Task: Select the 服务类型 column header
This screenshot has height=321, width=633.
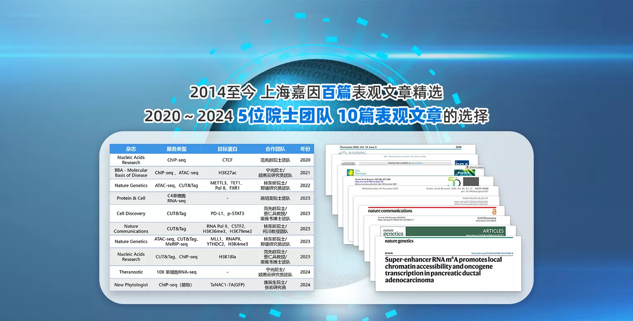Action: tap(176, 149)
